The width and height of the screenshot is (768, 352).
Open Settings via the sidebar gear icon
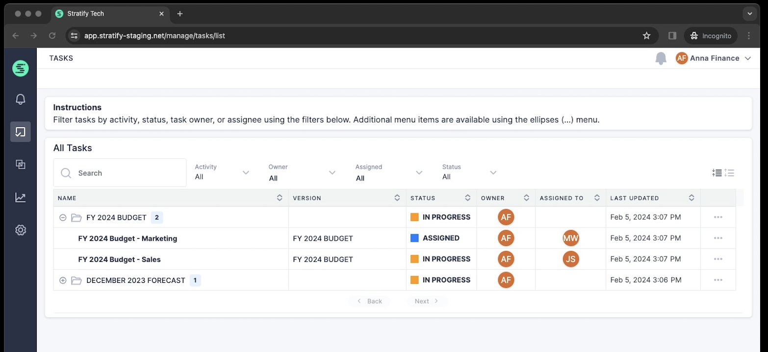[x=20, y=229]
